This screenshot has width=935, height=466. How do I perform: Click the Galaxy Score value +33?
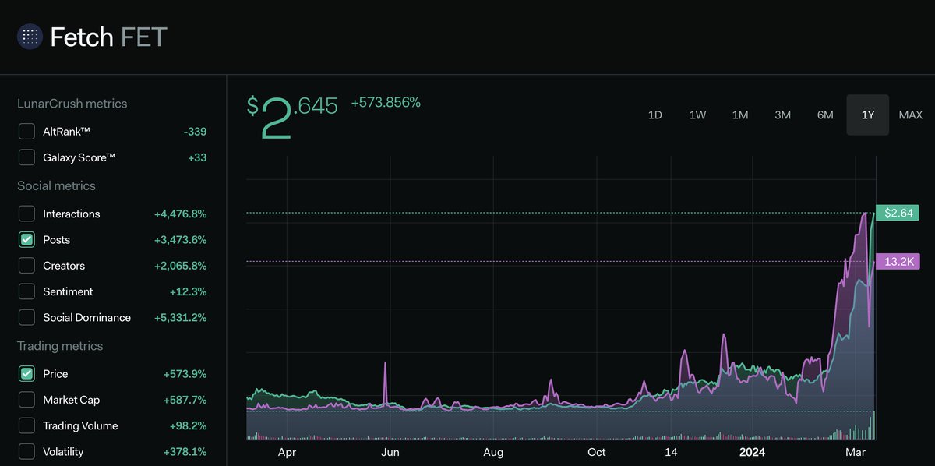[197, 157]
